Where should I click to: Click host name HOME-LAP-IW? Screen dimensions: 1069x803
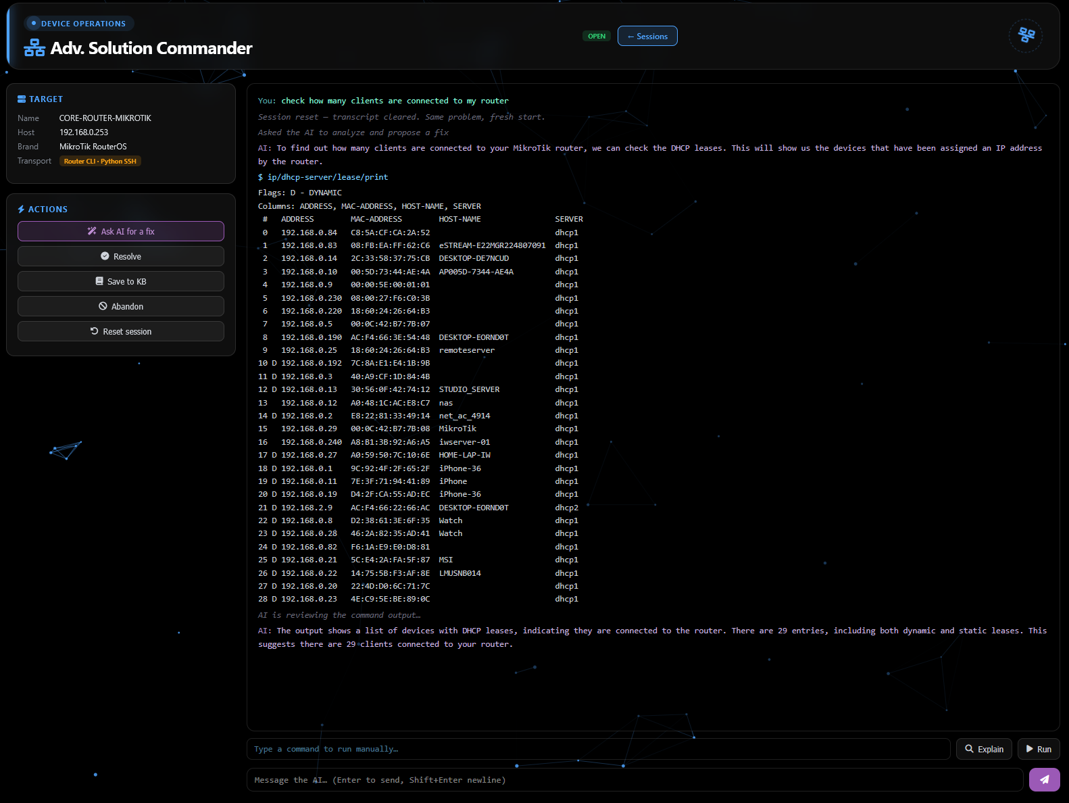(x=464, y=455)
